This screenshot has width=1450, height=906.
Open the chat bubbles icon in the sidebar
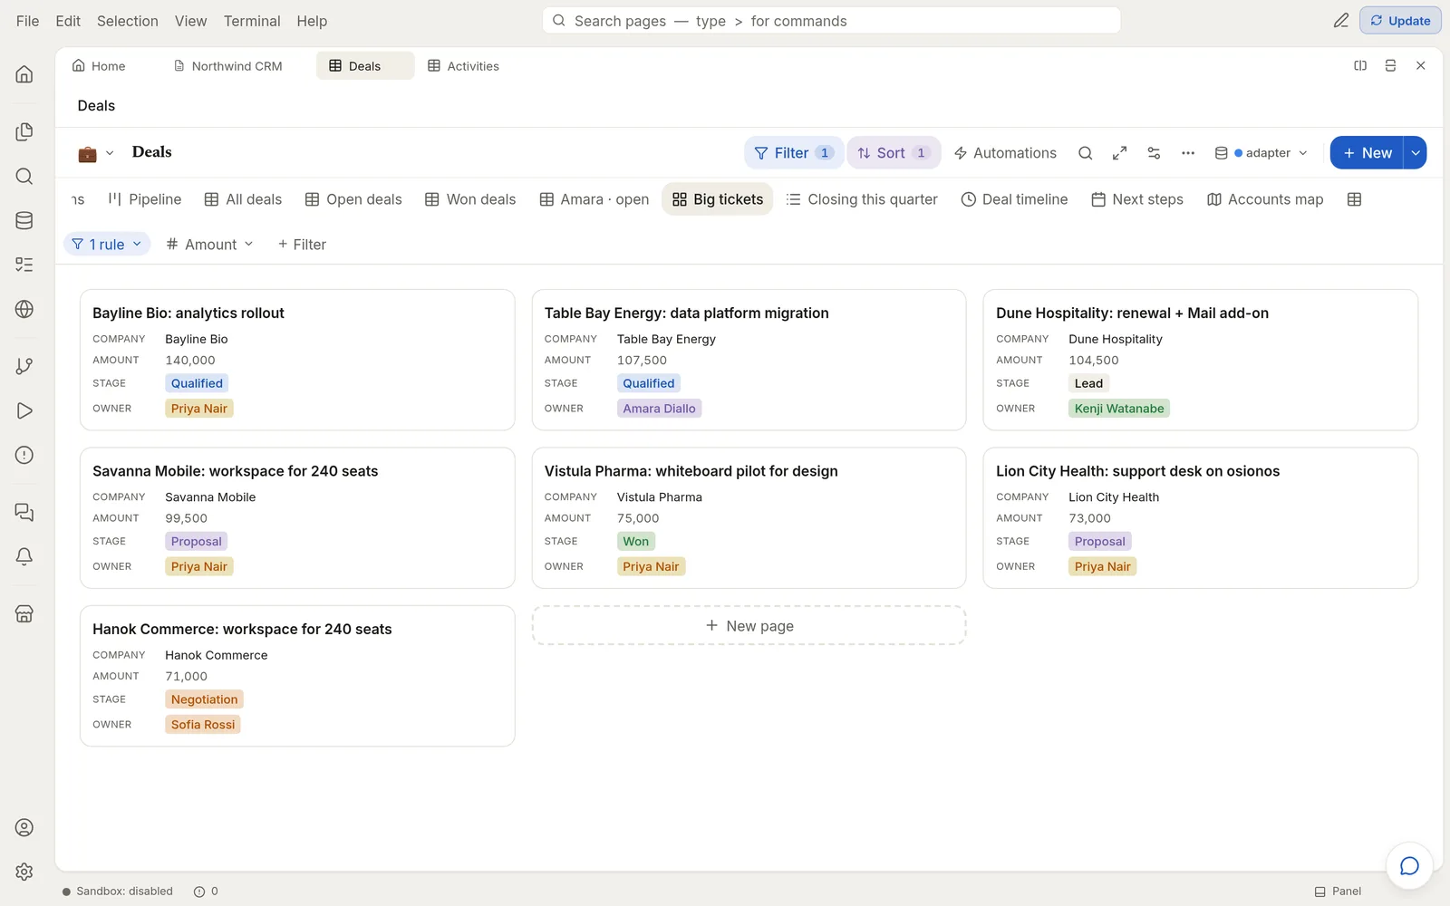click(24, 513)
